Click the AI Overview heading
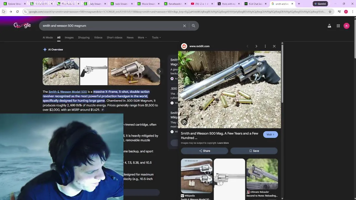Viewport: 356px width, 200px height. 55,49
